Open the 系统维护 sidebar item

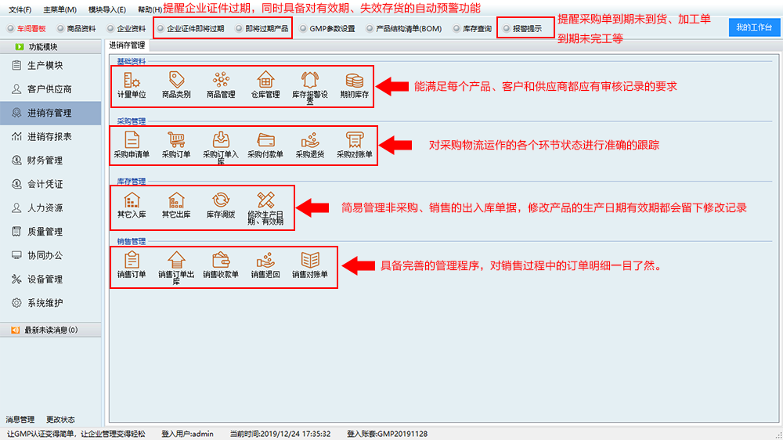(50, 303)
